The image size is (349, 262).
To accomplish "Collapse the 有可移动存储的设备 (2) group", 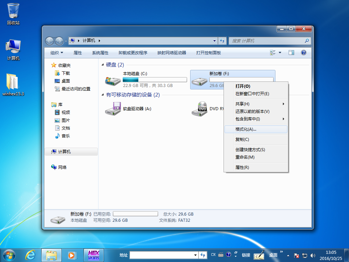I will pos(103,95).
